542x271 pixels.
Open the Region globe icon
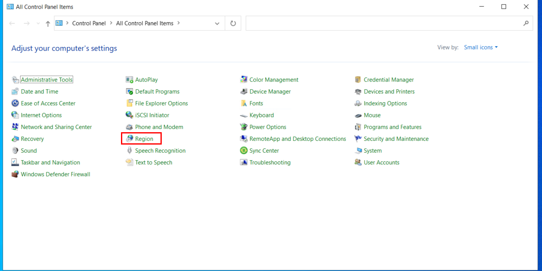pos(129,139)
